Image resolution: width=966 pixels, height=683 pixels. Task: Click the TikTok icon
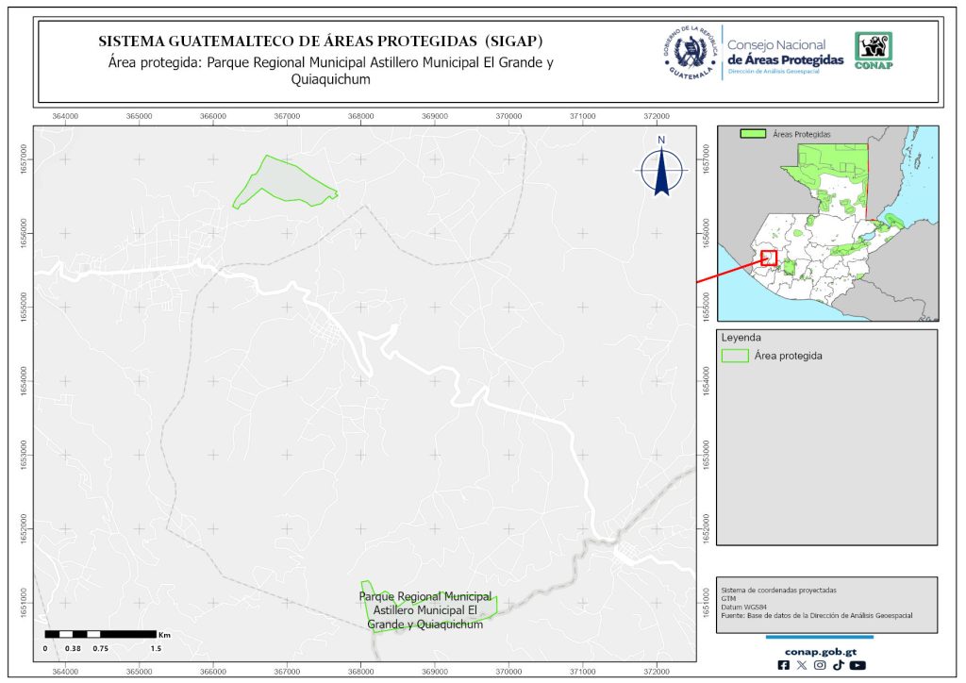point(838,665)
